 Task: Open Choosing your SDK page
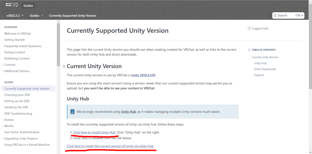(x=17, y=95)
